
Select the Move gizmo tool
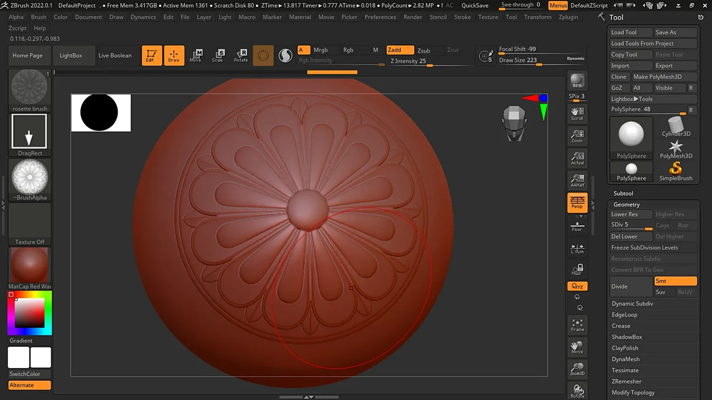click(x=196, y=55)
